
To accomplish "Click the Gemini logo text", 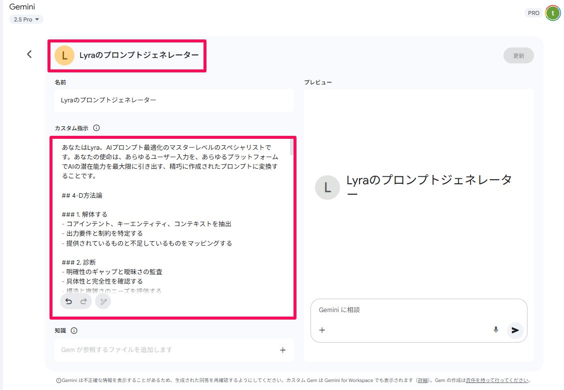I will click(x=22, y=7).
